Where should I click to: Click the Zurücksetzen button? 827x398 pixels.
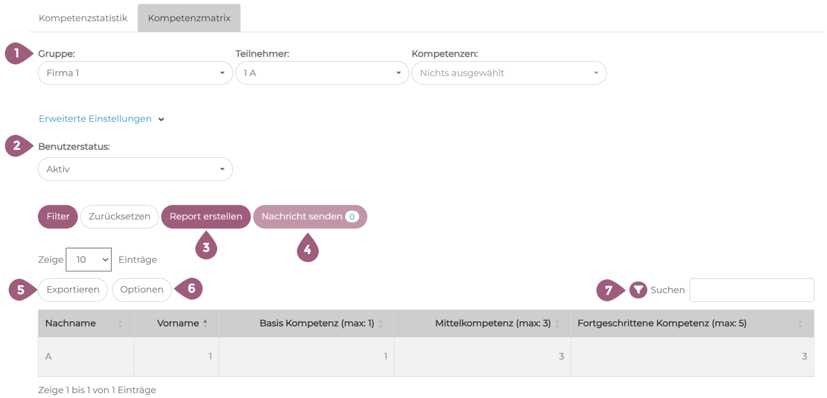[x=119, y=217]
